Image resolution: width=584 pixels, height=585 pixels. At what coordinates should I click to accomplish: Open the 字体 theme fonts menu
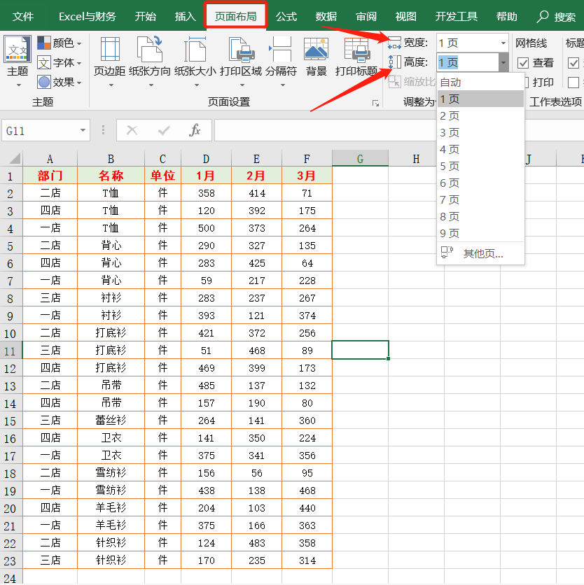[x=59, y=63]
